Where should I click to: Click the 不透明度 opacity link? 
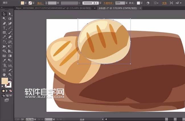point(108,3)
